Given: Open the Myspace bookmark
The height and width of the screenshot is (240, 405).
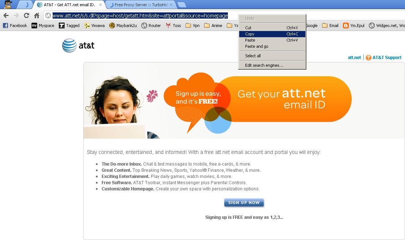Looking at the screenshot, I should (x=43, y=26).
